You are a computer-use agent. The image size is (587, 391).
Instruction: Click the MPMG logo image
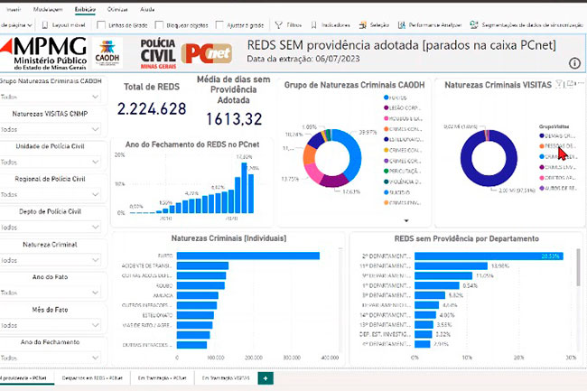tap(43, 53)
